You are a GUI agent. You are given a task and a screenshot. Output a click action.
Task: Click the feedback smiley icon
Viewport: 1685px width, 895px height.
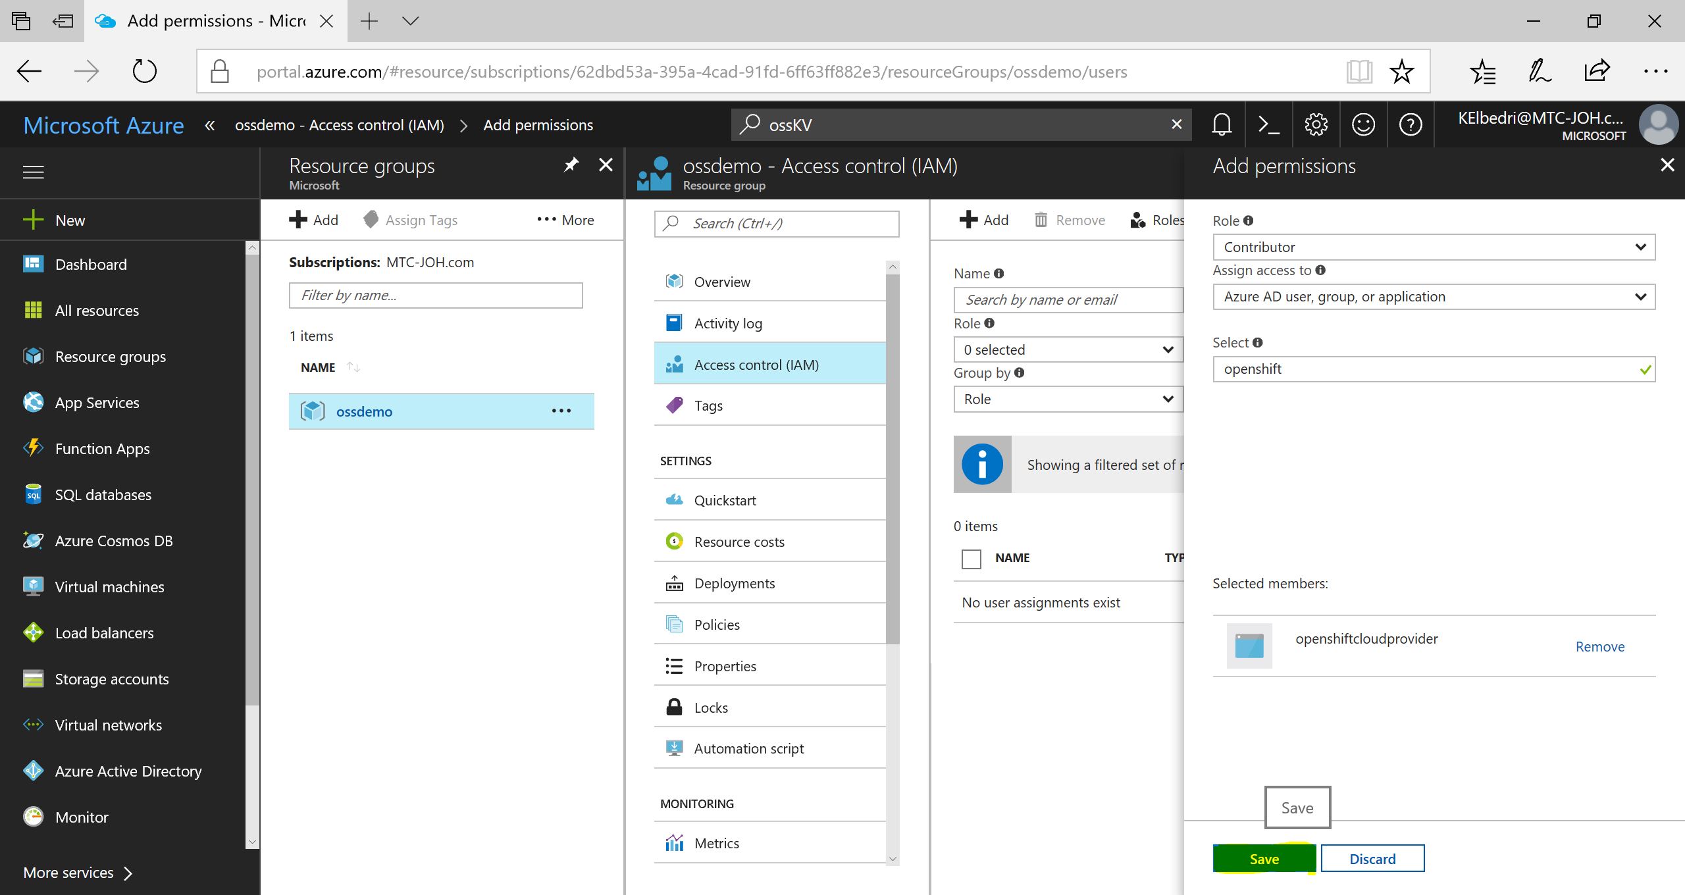(1363, 124)
